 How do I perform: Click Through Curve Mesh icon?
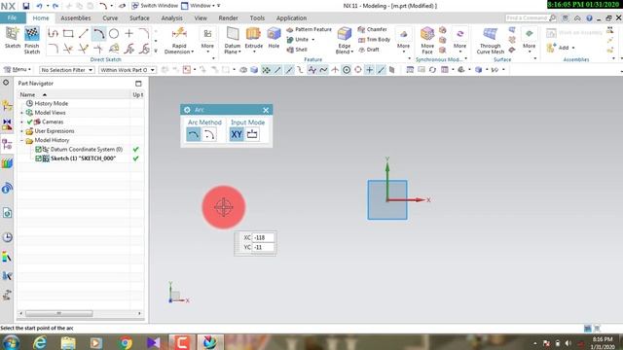coord(490,34)
